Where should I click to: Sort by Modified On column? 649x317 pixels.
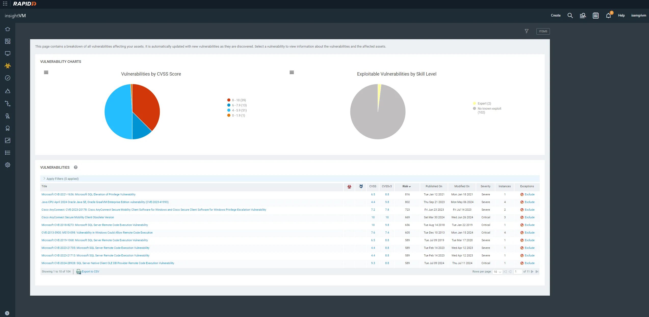click(x=462, y=186)
